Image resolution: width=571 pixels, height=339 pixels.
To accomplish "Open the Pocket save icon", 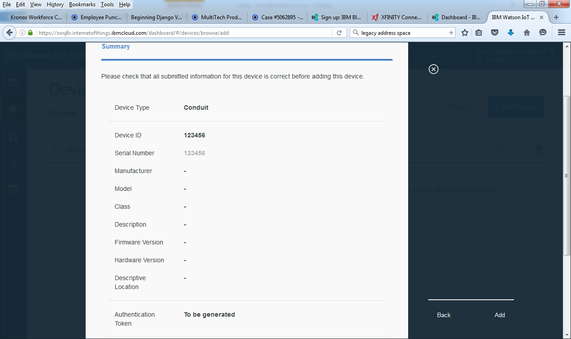I will tap(495, 33).
